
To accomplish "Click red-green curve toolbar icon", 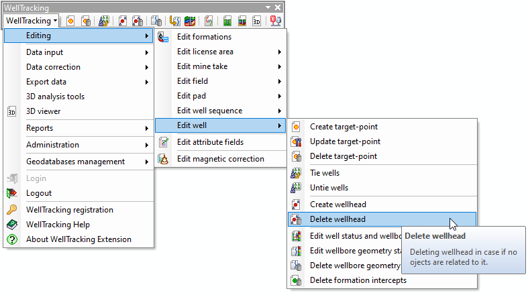I will coord(209,21).
